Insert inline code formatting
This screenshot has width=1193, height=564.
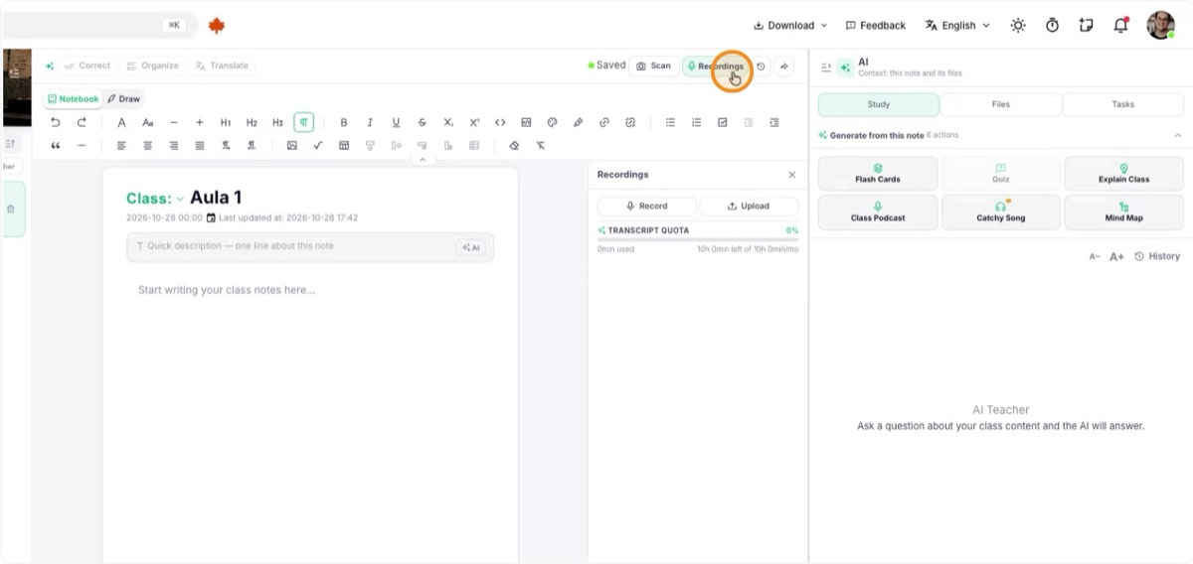(x=500, y=122)
